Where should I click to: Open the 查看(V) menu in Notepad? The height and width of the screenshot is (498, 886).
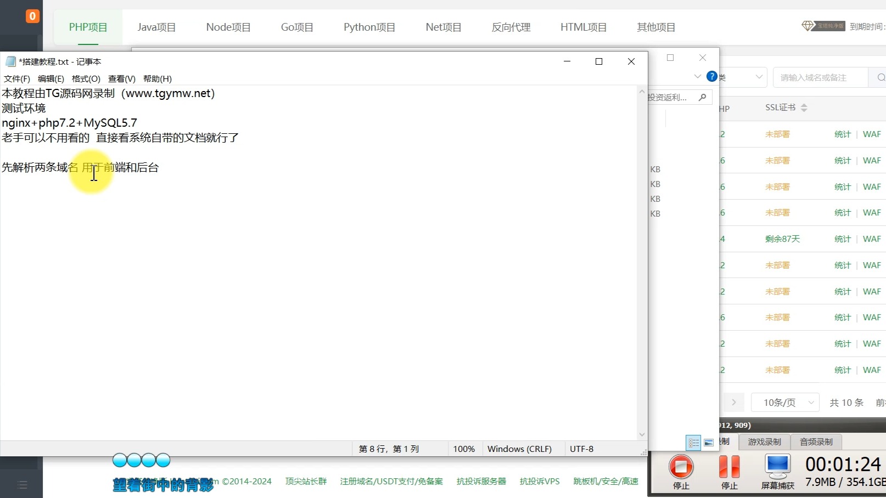(122, 78)
